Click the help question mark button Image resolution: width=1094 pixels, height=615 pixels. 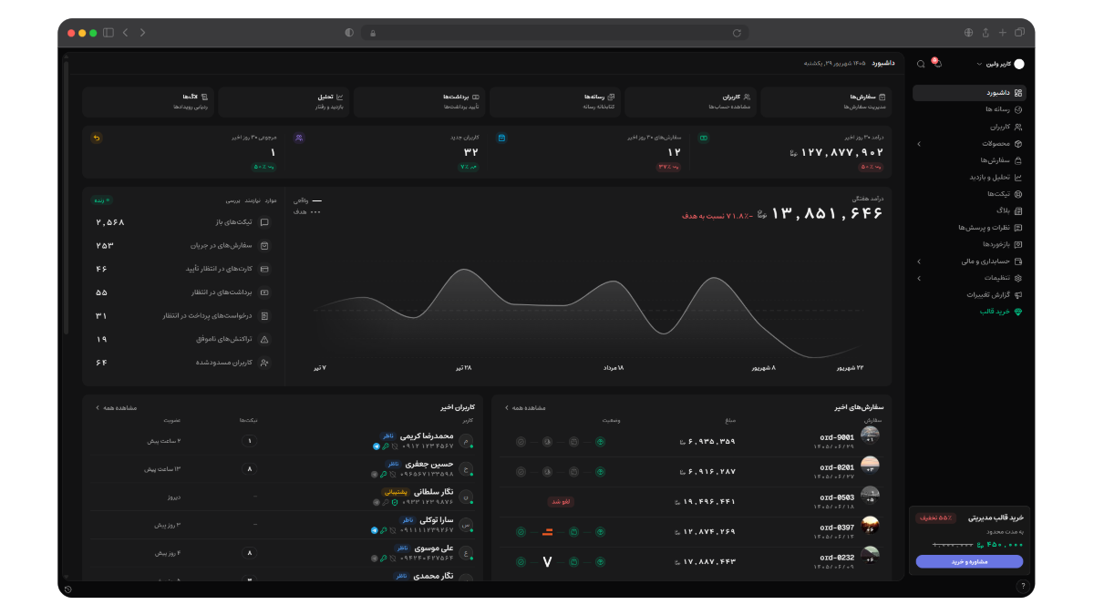click(x=1023, y=586)
